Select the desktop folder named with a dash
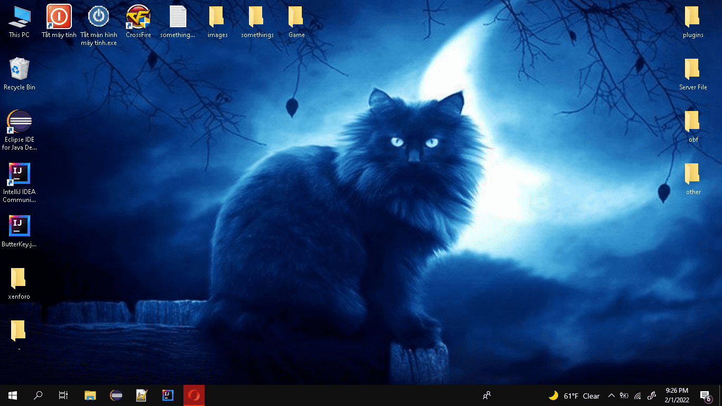The image size is (722, 406). [x=19, y=336]
